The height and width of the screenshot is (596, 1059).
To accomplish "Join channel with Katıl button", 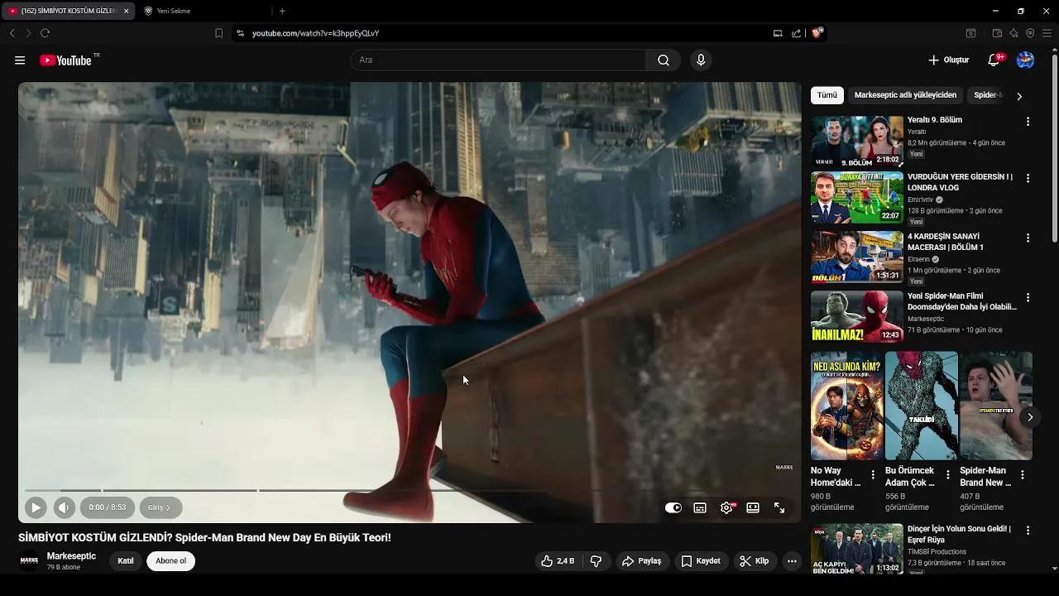I will 126,561.
